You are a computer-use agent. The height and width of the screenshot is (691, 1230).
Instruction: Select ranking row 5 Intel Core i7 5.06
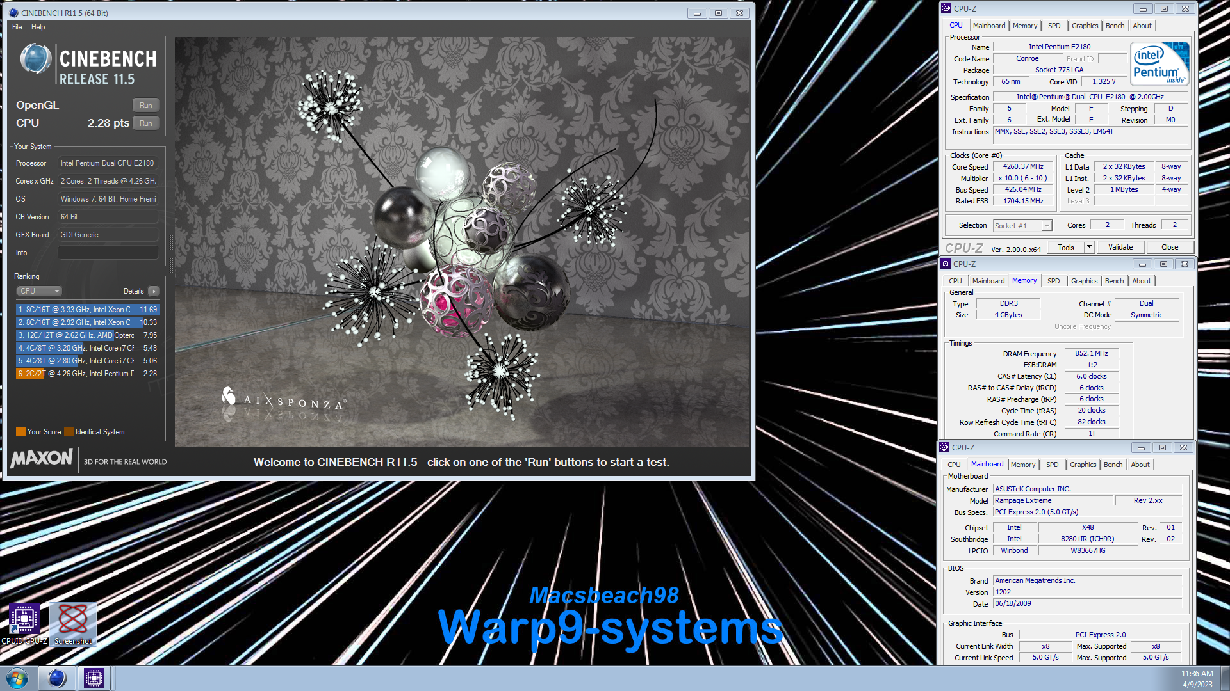[87, 361]
